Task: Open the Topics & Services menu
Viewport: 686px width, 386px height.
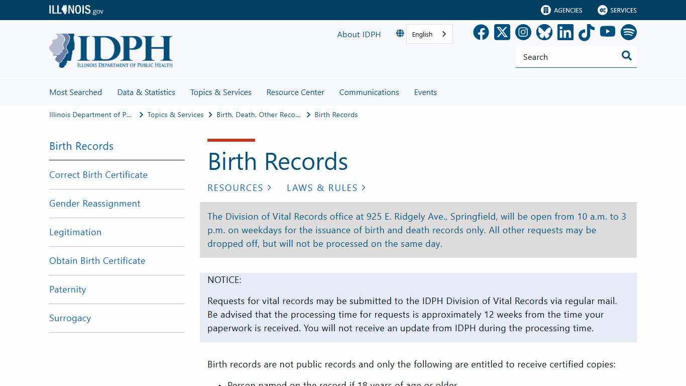Action: point(220,92)
